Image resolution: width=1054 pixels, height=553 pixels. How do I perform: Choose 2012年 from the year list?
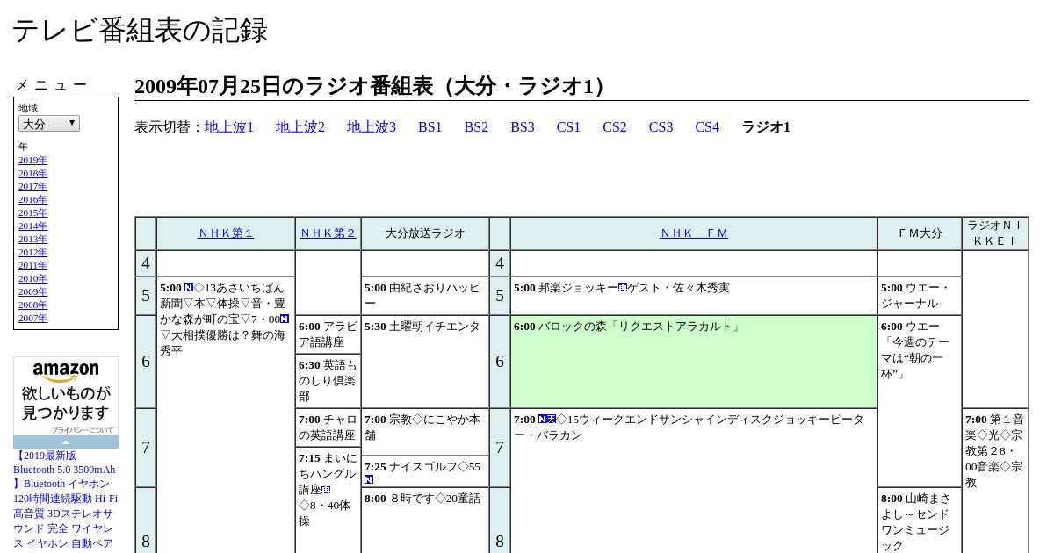(x=32, y=252)
